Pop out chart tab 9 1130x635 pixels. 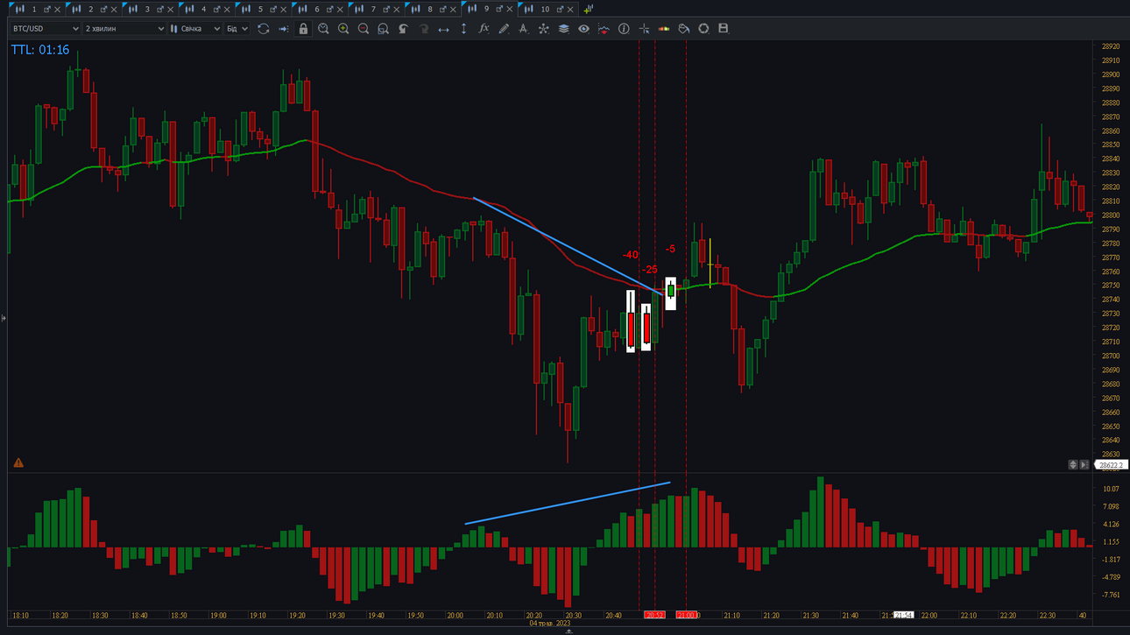point(499,10)
